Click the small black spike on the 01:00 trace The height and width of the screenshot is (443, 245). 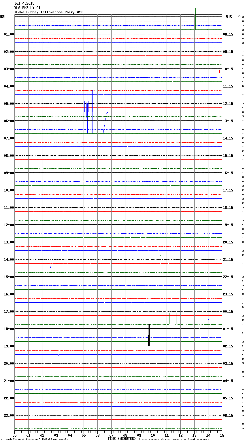pos(140,38)
